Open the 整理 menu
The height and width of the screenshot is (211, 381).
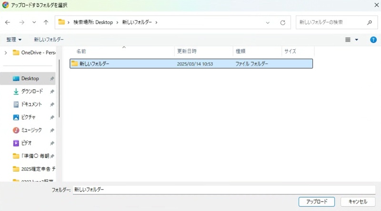click(14, 39)
